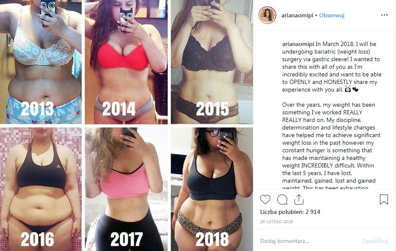Viewport: 396px width, 251px height.
Task: Focus the Dodaj komentarz comment field
Action: pyautogui.click(x=308, y=241)
